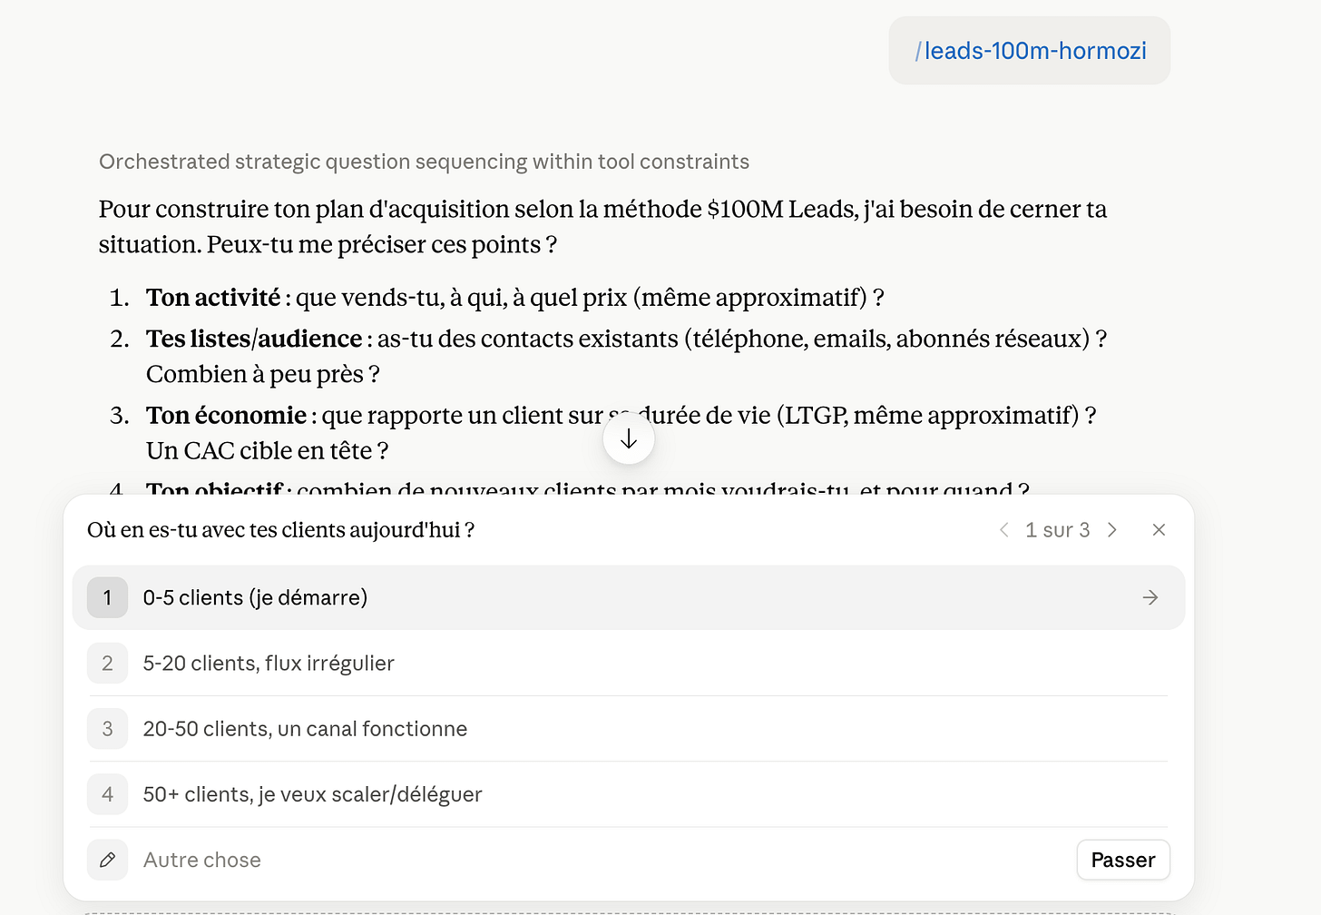The image size is (1321, 915).
Task: Click the pencil icon beside Autre chose
Action: pos(107,860)
